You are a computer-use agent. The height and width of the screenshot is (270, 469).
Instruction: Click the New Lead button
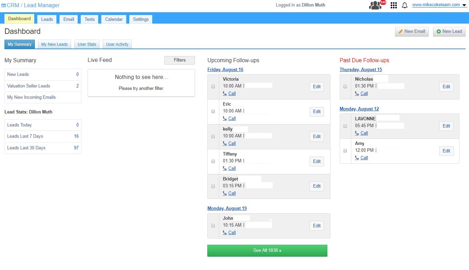click(x=449, y=31)
